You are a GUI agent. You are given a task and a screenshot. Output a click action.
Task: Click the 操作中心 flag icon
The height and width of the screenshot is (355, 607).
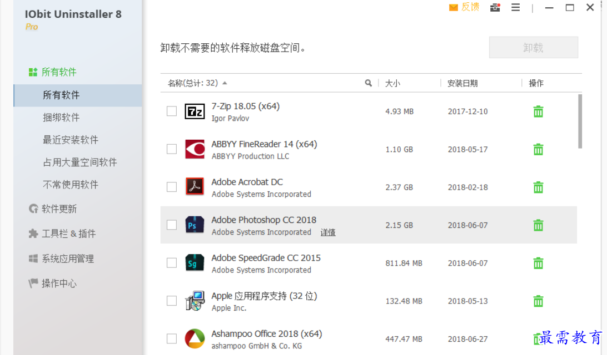(33, 283)
